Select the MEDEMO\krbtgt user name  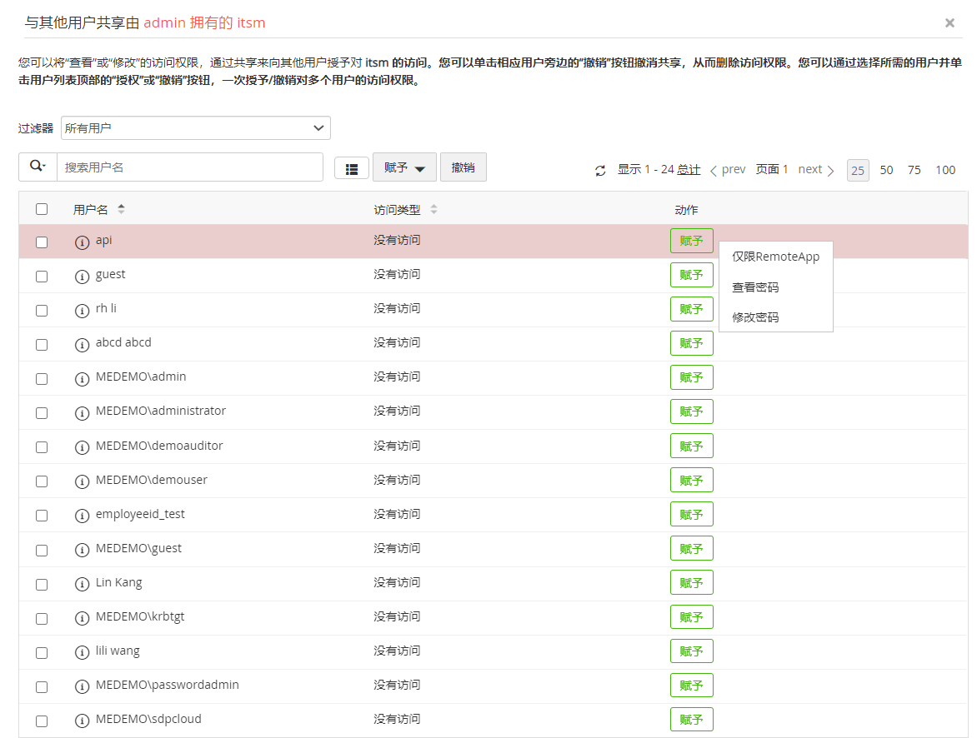[x=140, y=616]
